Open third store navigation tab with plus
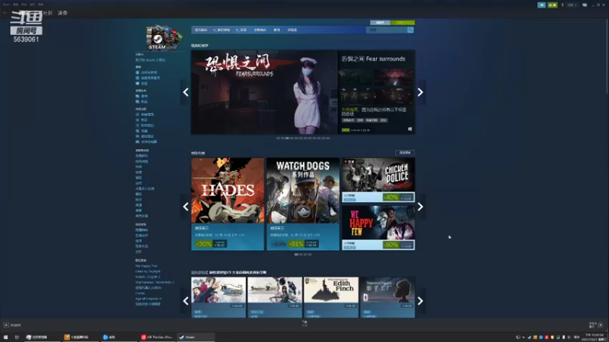Screen dimensions: 609x342 (241, 30)
